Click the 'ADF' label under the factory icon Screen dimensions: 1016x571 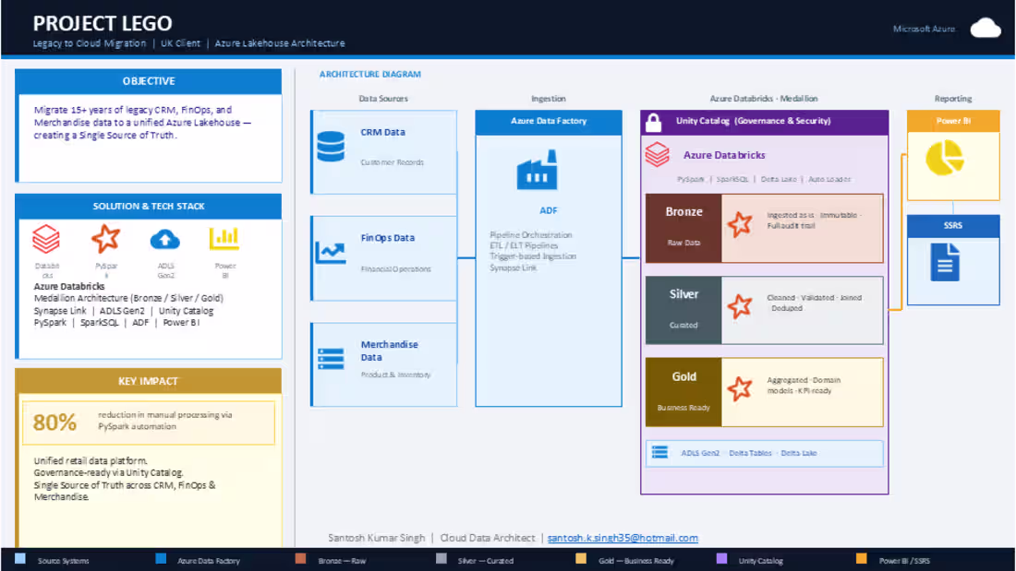pyautogui.click(x=548, y=210)
